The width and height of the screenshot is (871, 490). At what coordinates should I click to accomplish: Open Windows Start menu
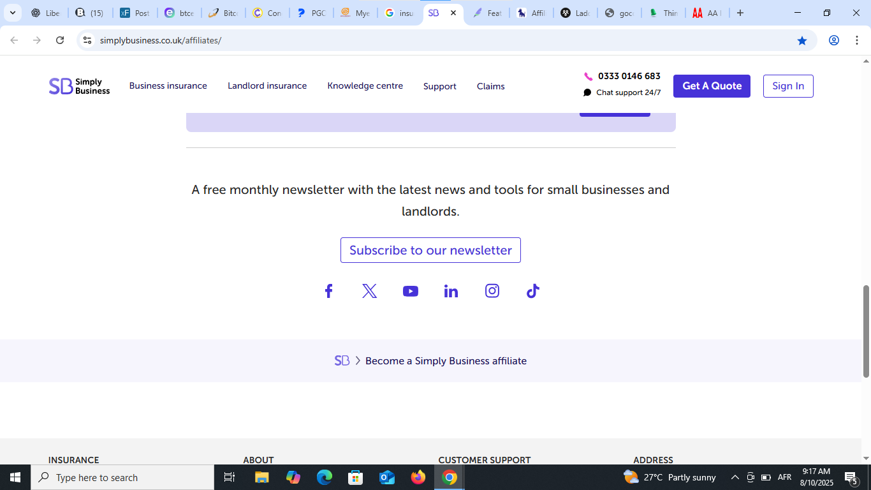pos(15,477)
